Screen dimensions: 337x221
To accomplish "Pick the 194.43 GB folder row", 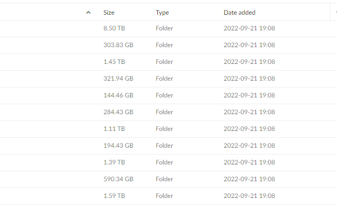I will coord(118,146).
